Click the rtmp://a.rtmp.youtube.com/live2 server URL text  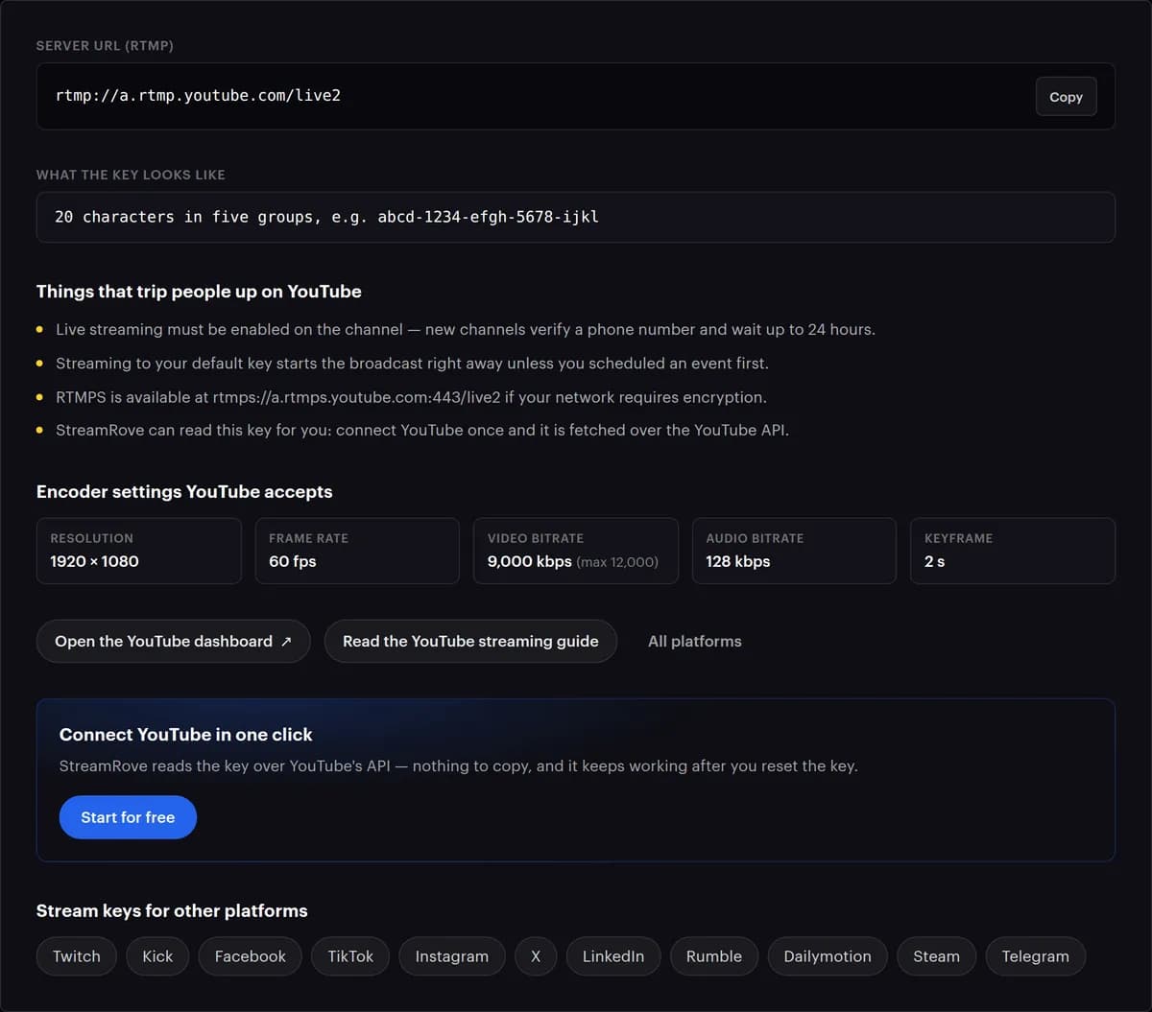click(x=198, y=96)
